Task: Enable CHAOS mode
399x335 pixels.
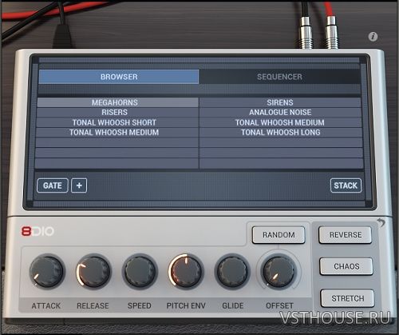Action: pos(346,266)
